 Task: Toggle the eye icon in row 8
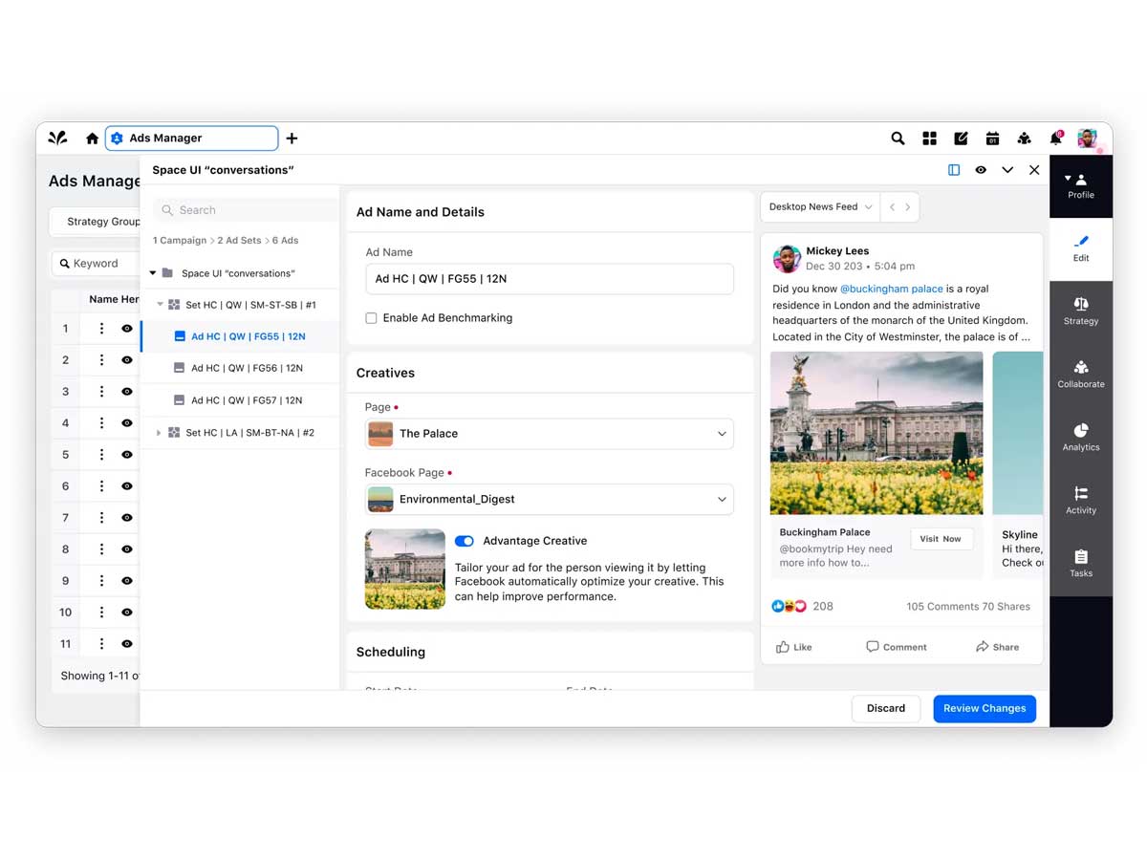tap(127, 549)
